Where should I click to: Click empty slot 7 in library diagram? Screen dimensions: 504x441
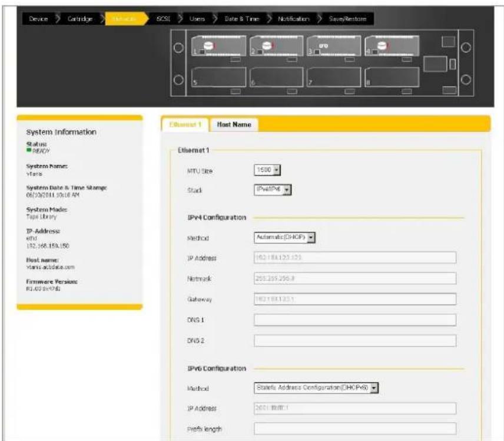(x=334, y=77)
